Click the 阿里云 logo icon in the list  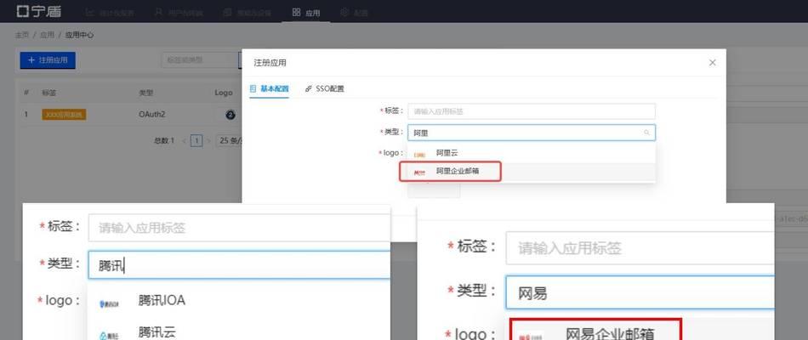[x=420, y=154]
